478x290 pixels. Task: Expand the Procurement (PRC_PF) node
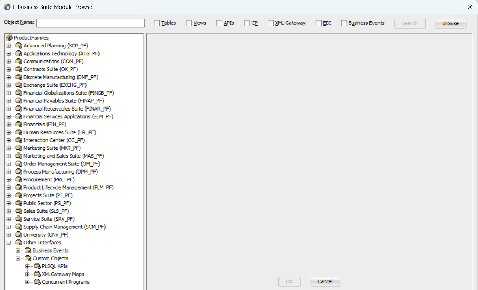(x=9, y=179)
